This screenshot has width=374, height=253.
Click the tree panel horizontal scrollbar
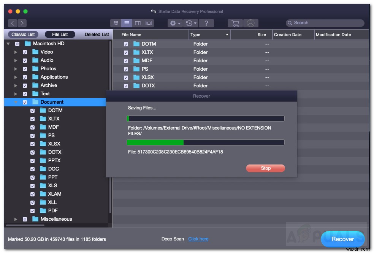pyautogui.click(x=25, y=225)
